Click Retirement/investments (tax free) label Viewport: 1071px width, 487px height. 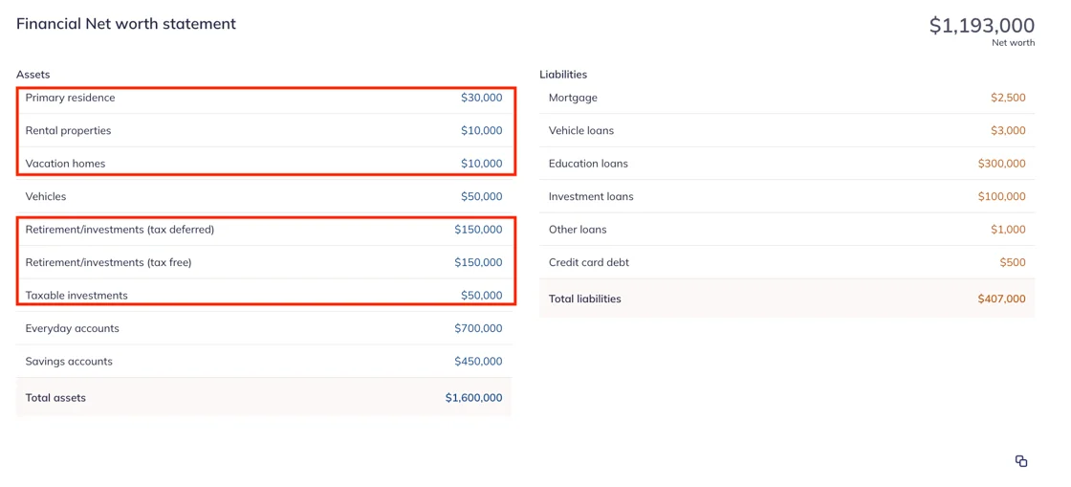pyautogui.click(x=109, y=263)
